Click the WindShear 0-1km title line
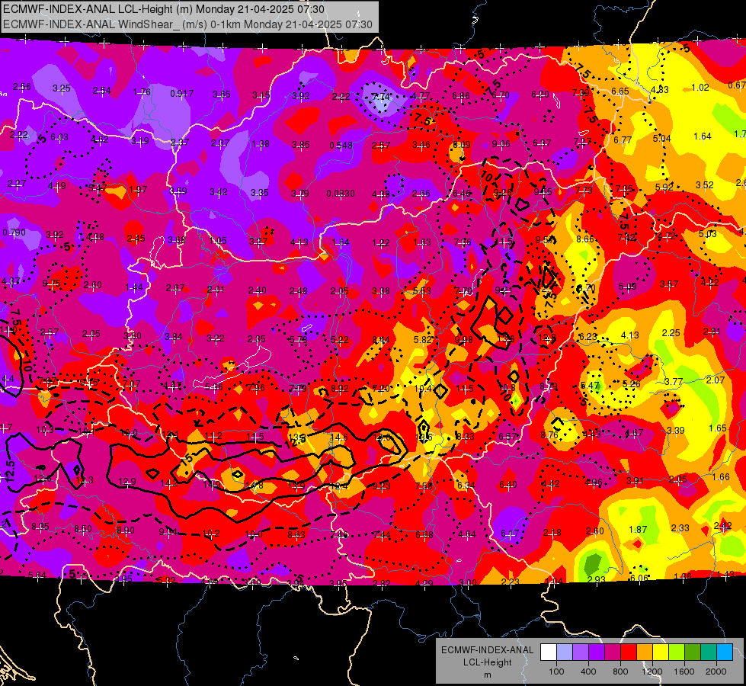Screen dimensions: 746x686 tap(187, 24)
